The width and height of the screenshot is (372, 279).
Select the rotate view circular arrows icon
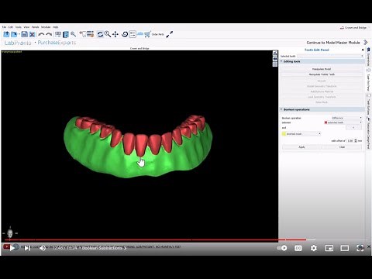pos(100,34)
